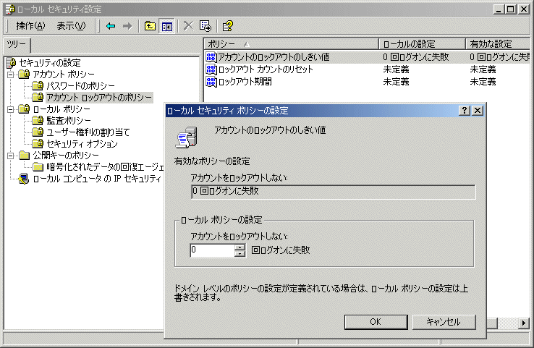Collapse the アカウント ポリシー node
This screenshot has width=534, height=348.
pyautogui.click(x=11, y=75)
